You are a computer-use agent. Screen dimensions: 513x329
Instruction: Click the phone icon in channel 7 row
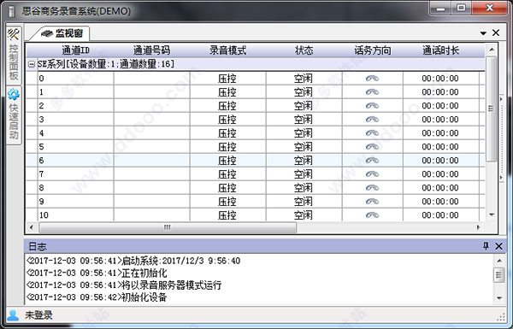(x=372, y=174)
